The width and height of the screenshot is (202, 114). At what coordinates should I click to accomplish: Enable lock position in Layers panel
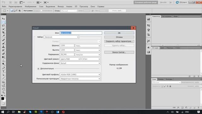click(168, 86)
